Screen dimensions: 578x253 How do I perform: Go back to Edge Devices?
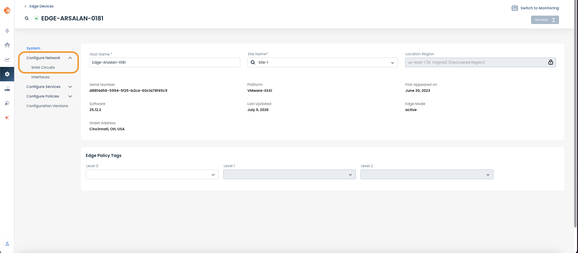click(39, 6)
